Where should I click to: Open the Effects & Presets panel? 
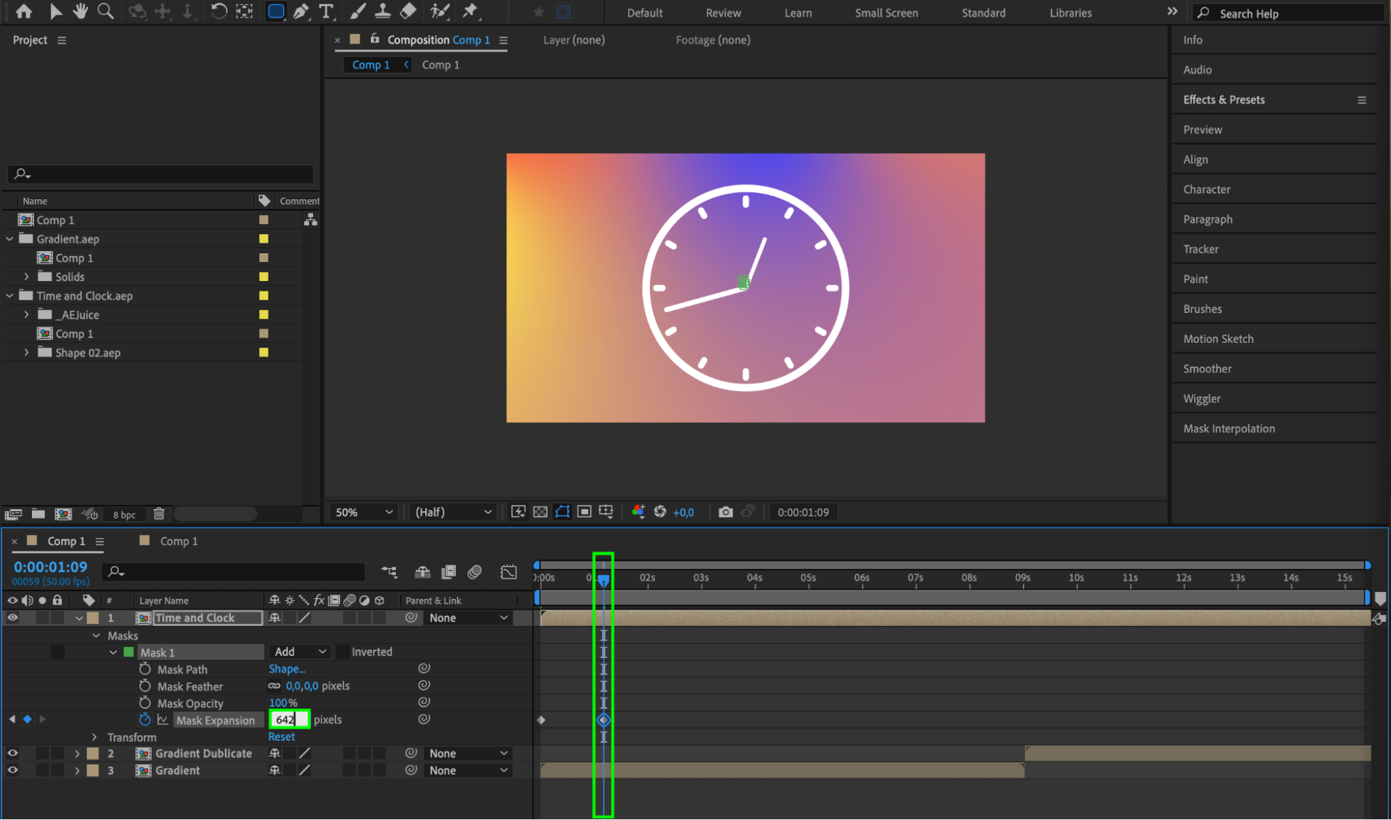coord(1223,99)
